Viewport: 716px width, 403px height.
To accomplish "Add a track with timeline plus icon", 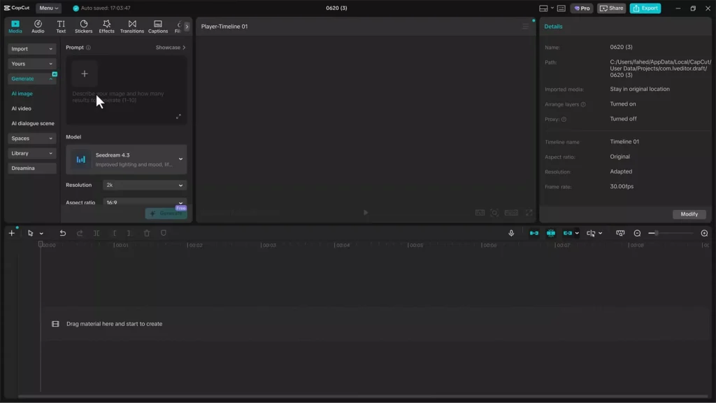I will point(12,233).
